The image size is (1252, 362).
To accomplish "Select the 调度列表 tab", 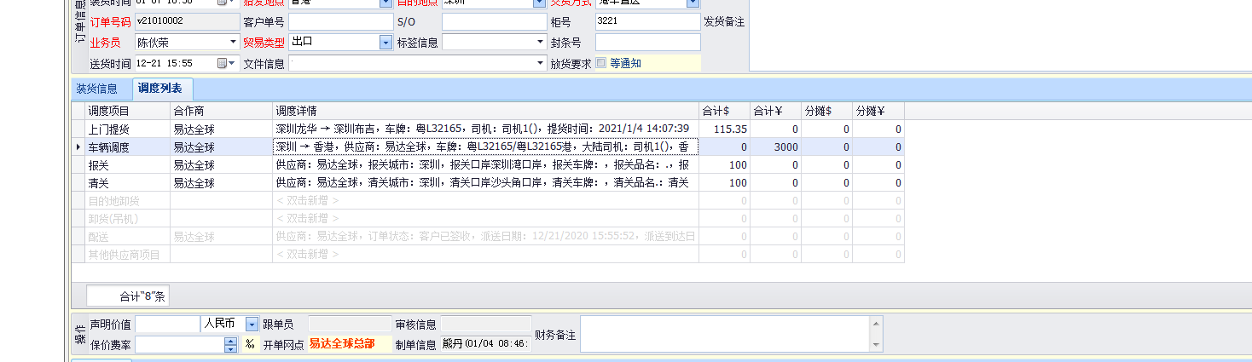I will coord(159,89).
